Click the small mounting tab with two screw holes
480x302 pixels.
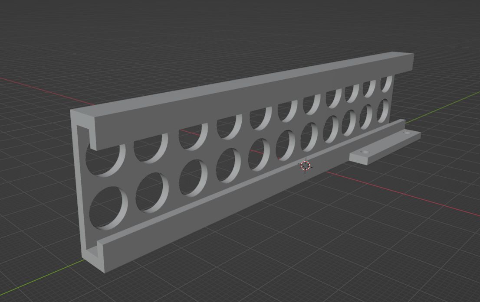coord(385,147)
